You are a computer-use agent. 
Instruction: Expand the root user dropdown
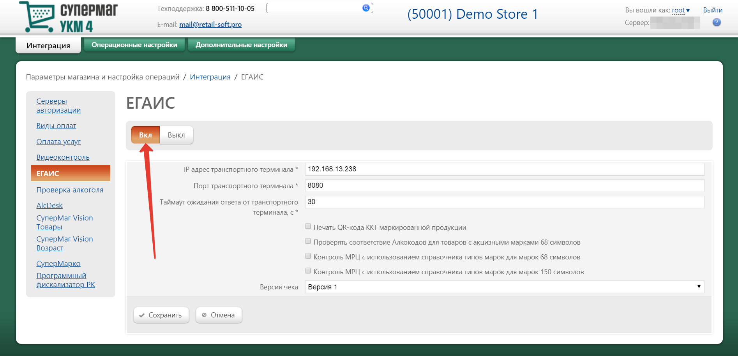click(681, 11)
